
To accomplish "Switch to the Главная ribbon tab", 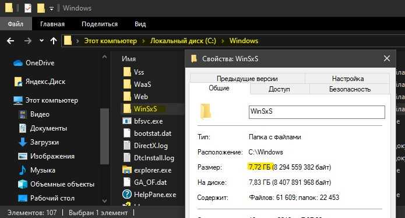I will click(52, 24).
